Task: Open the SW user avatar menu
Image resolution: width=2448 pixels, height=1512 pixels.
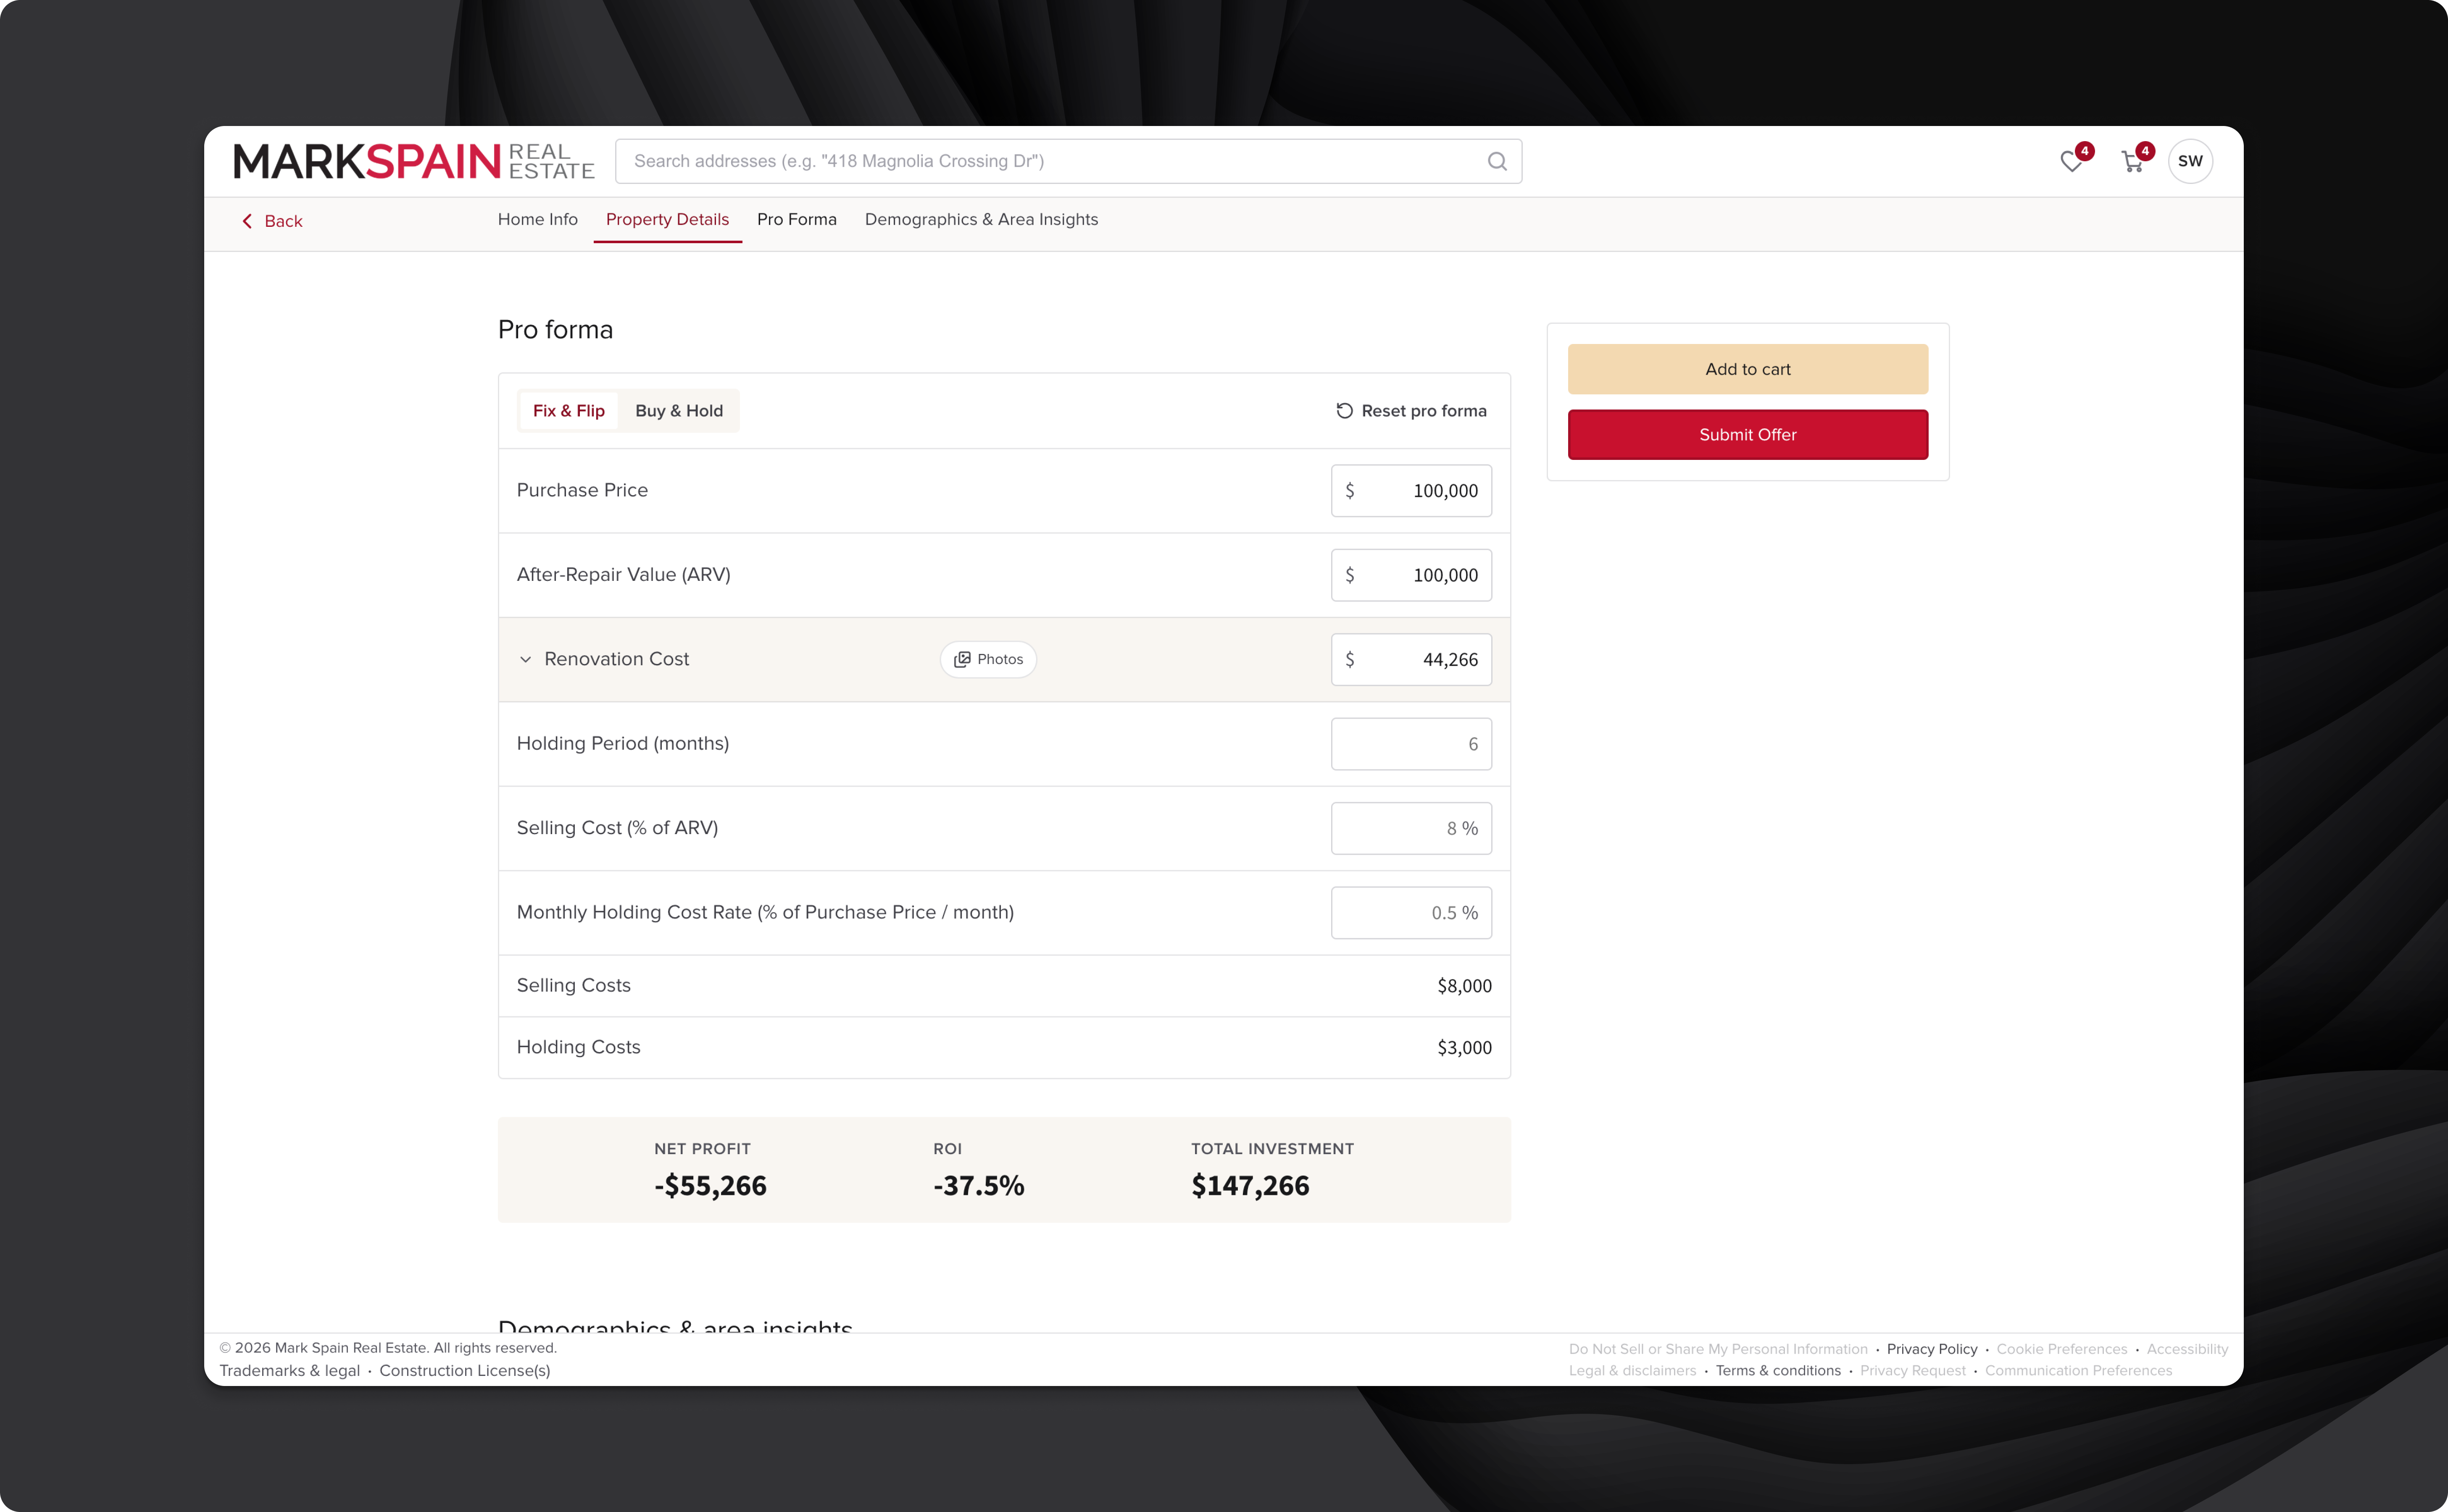Action: [x=2190, y=161]
